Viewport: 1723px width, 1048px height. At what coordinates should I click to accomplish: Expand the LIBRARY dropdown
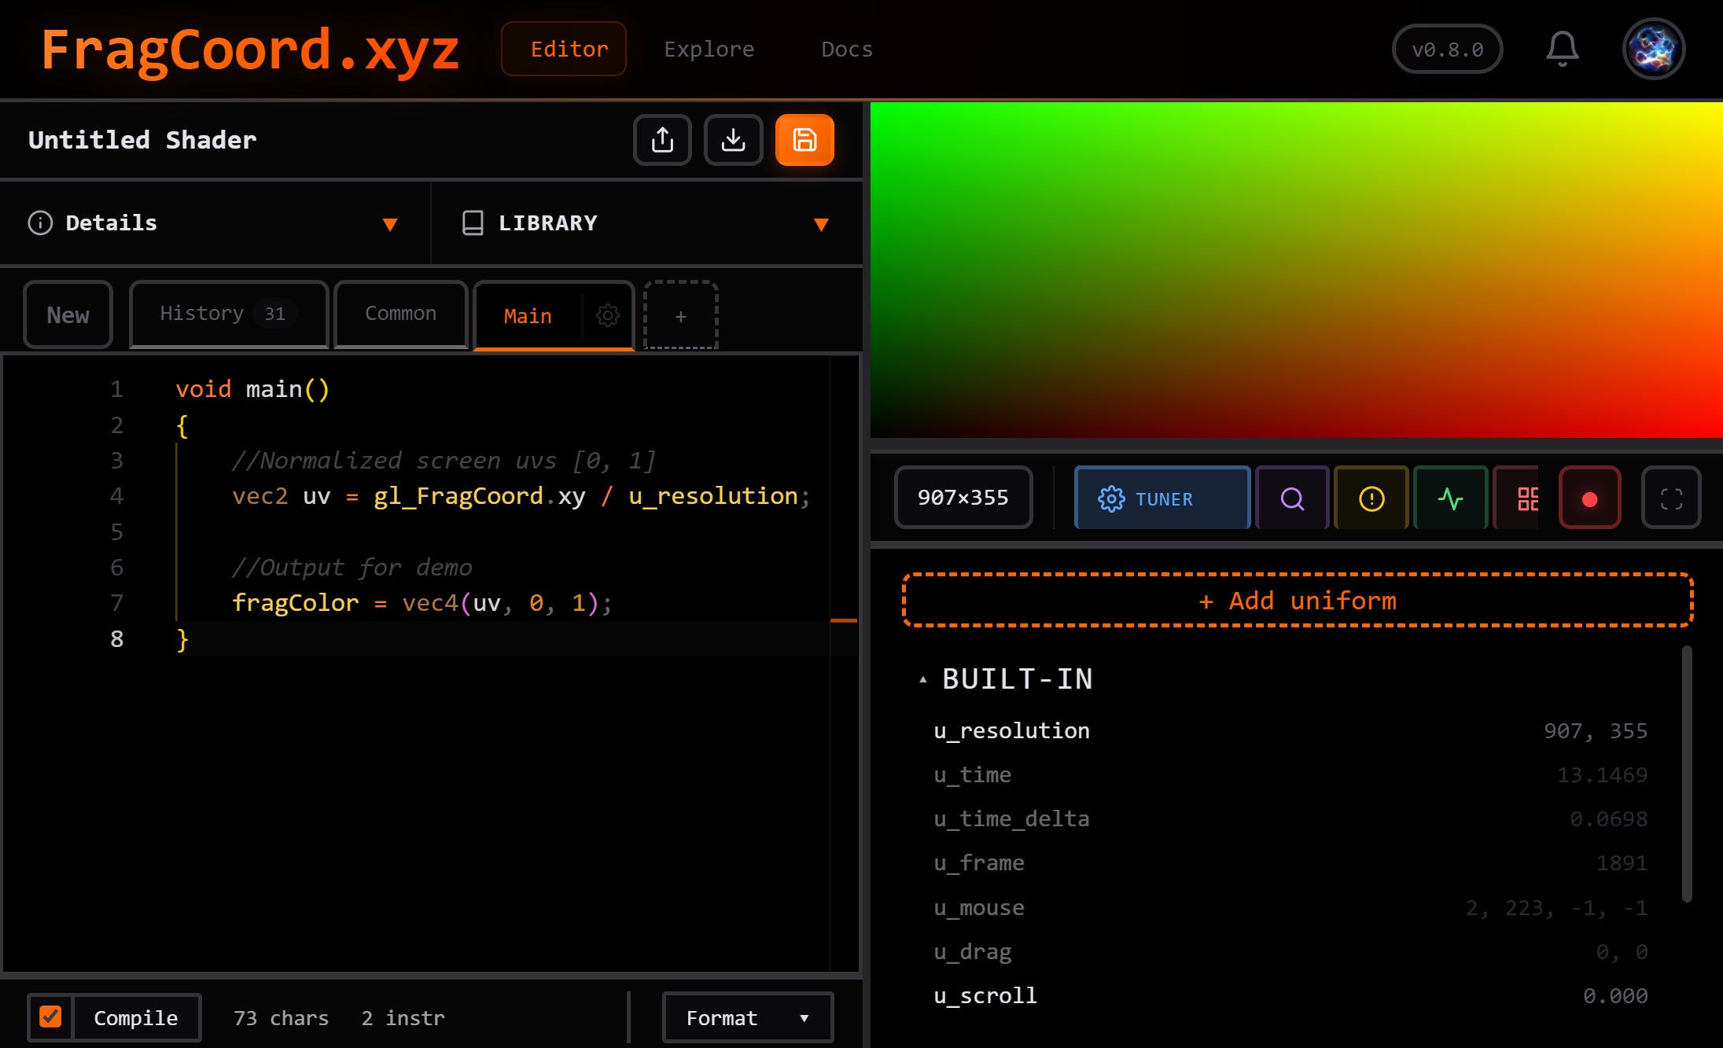[x=645, y=223]
